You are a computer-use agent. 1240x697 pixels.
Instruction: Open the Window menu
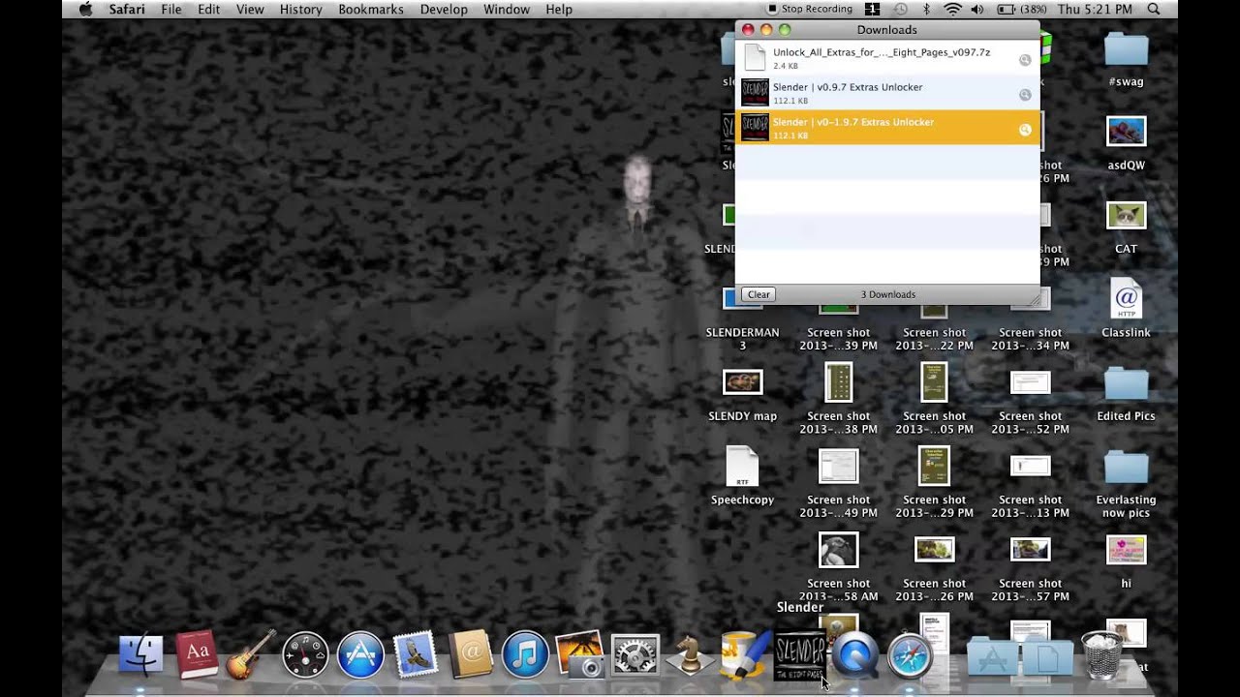coord(506,9)
